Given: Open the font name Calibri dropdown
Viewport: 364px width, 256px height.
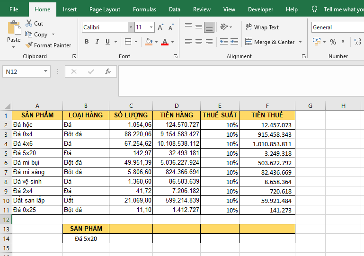Looking at the screenshot, I should [131, 27].
